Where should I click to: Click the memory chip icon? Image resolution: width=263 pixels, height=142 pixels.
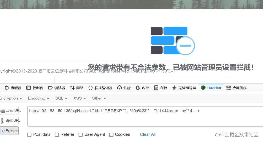click(x=137, y=88)
